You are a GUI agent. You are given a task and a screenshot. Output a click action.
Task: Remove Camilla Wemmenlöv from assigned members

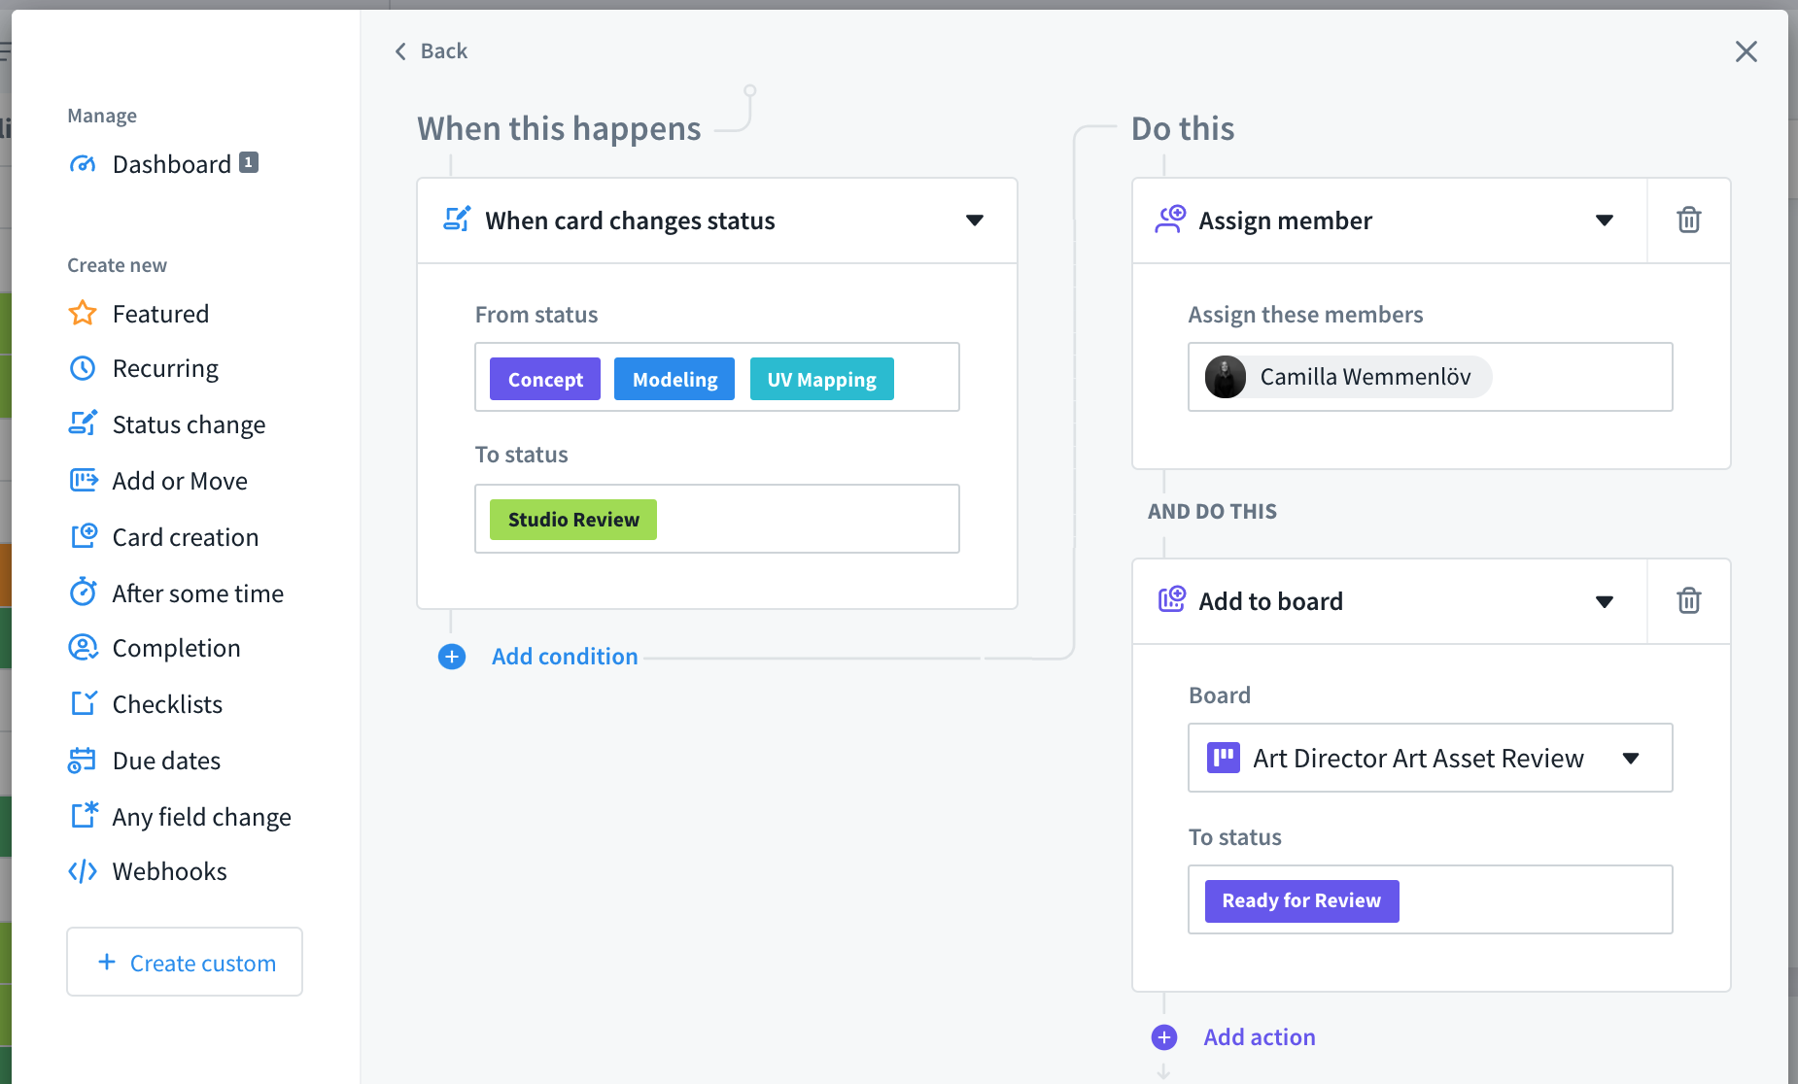tap(1365, 377)
